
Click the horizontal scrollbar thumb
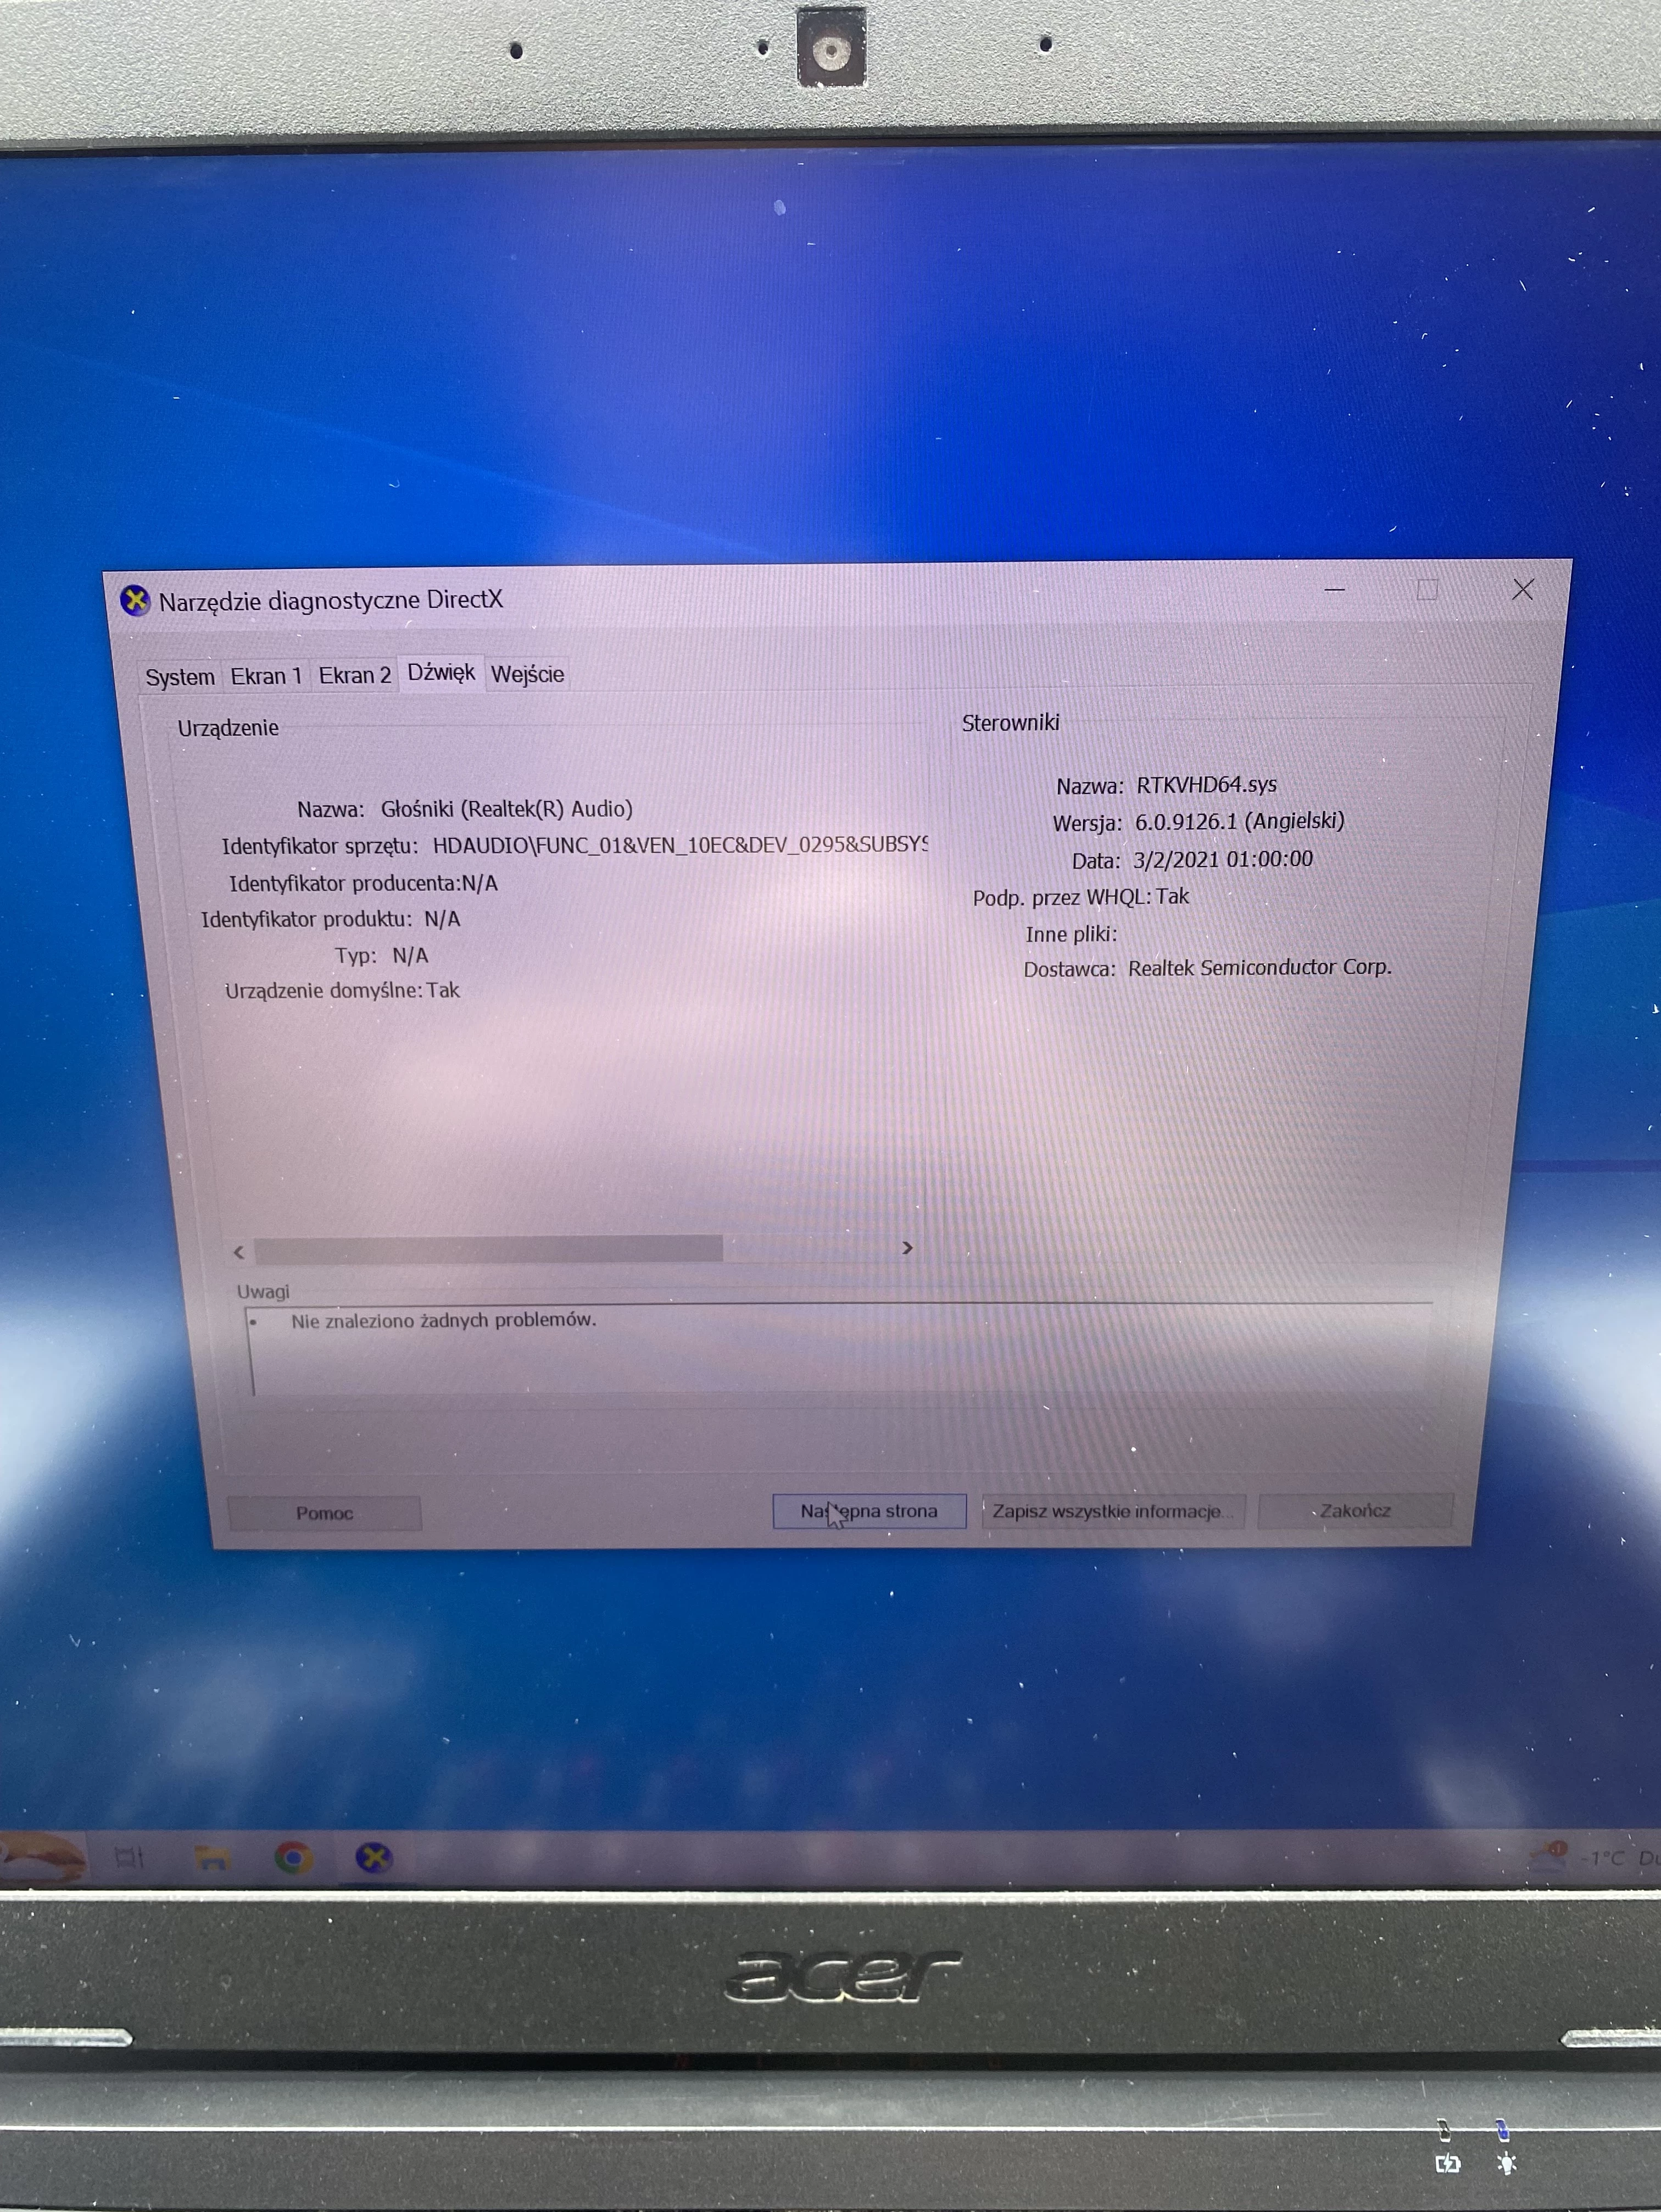pyautogui.click(x=490, y=1249)
